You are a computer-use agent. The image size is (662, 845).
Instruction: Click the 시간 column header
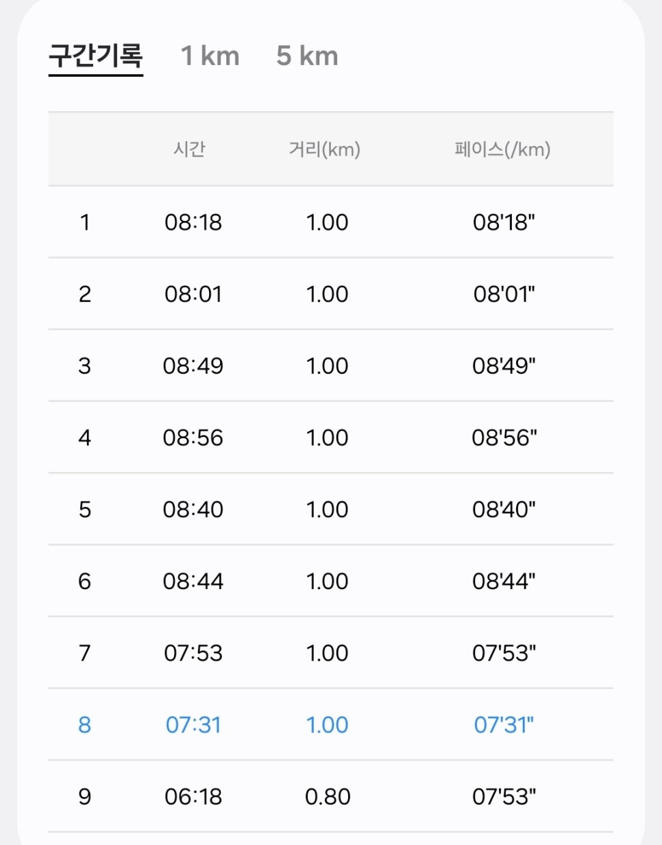[x=189, y=150]
